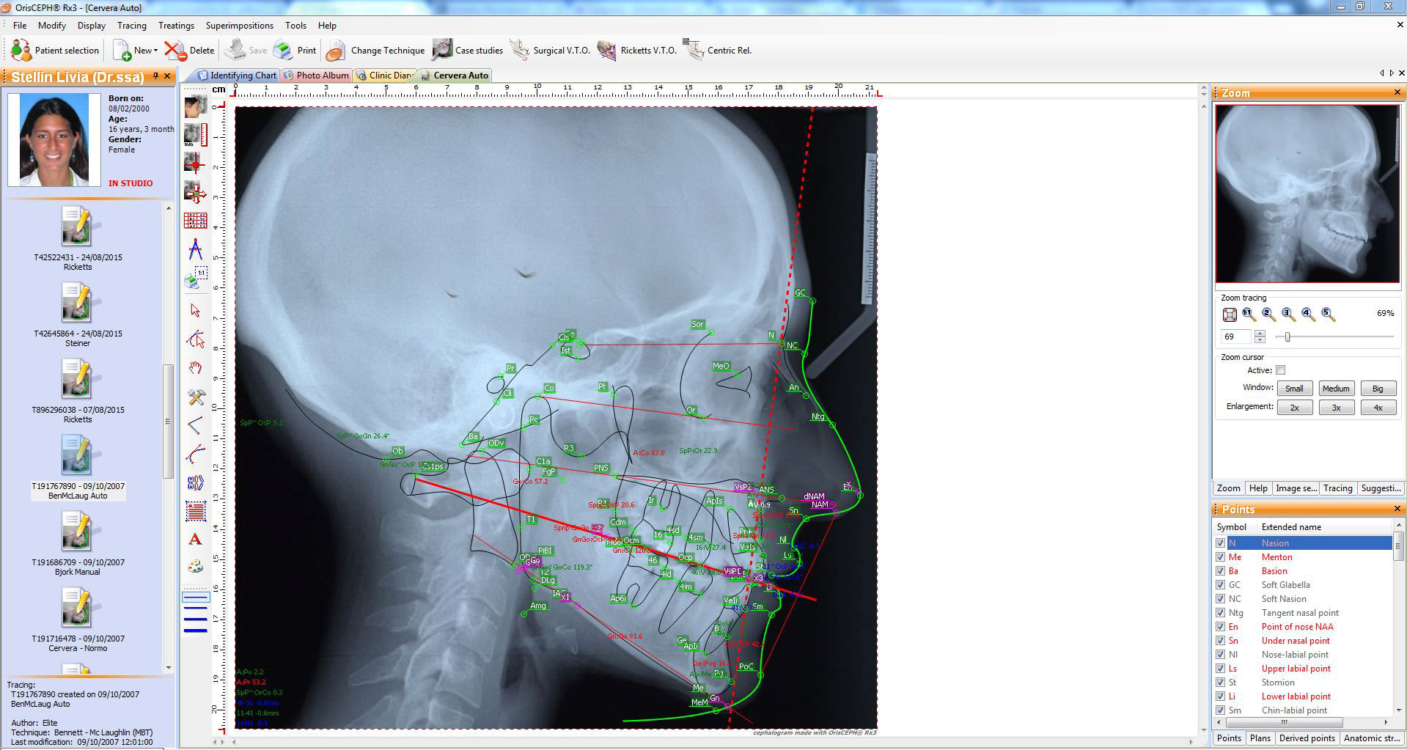Set zoom window to Big
Image resolution: width=1407 pixels, height=750 pixels.
click(1378, 389)
